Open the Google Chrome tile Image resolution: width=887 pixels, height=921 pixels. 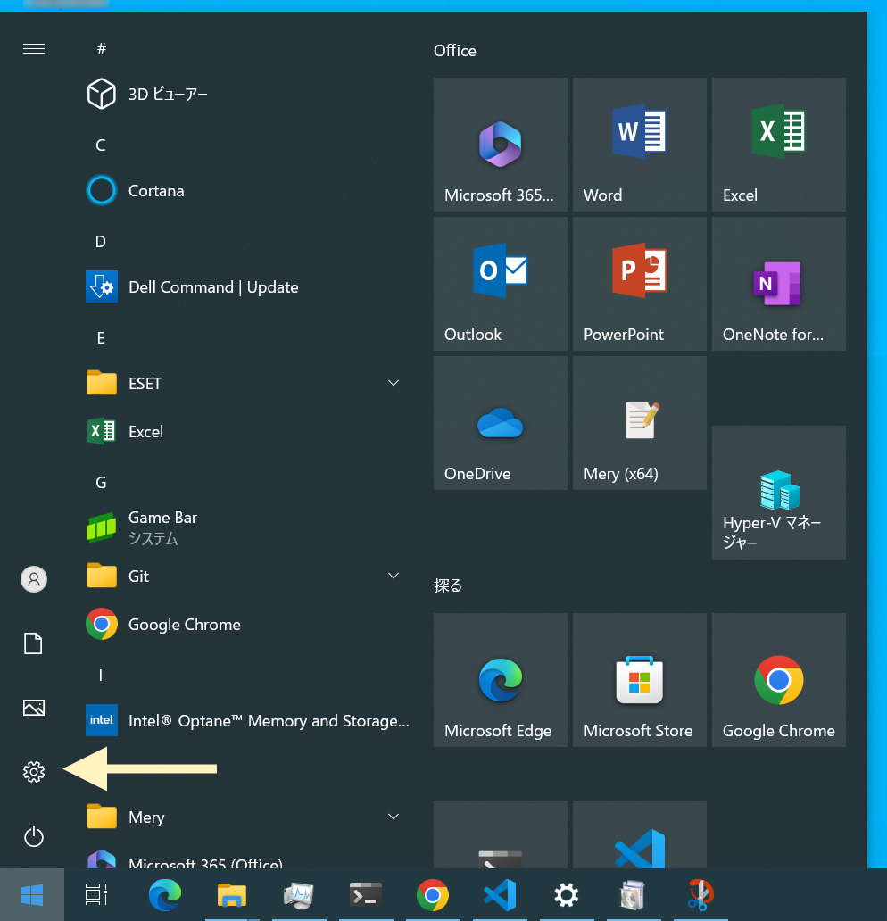779,680
